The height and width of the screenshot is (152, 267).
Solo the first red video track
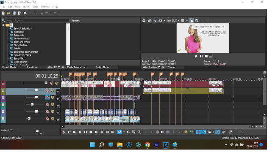coord(57,83)
